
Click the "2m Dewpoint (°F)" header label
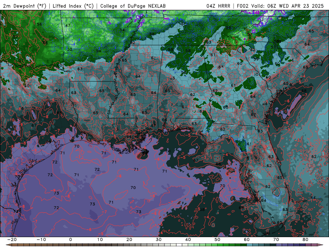[x=25, y=6]
